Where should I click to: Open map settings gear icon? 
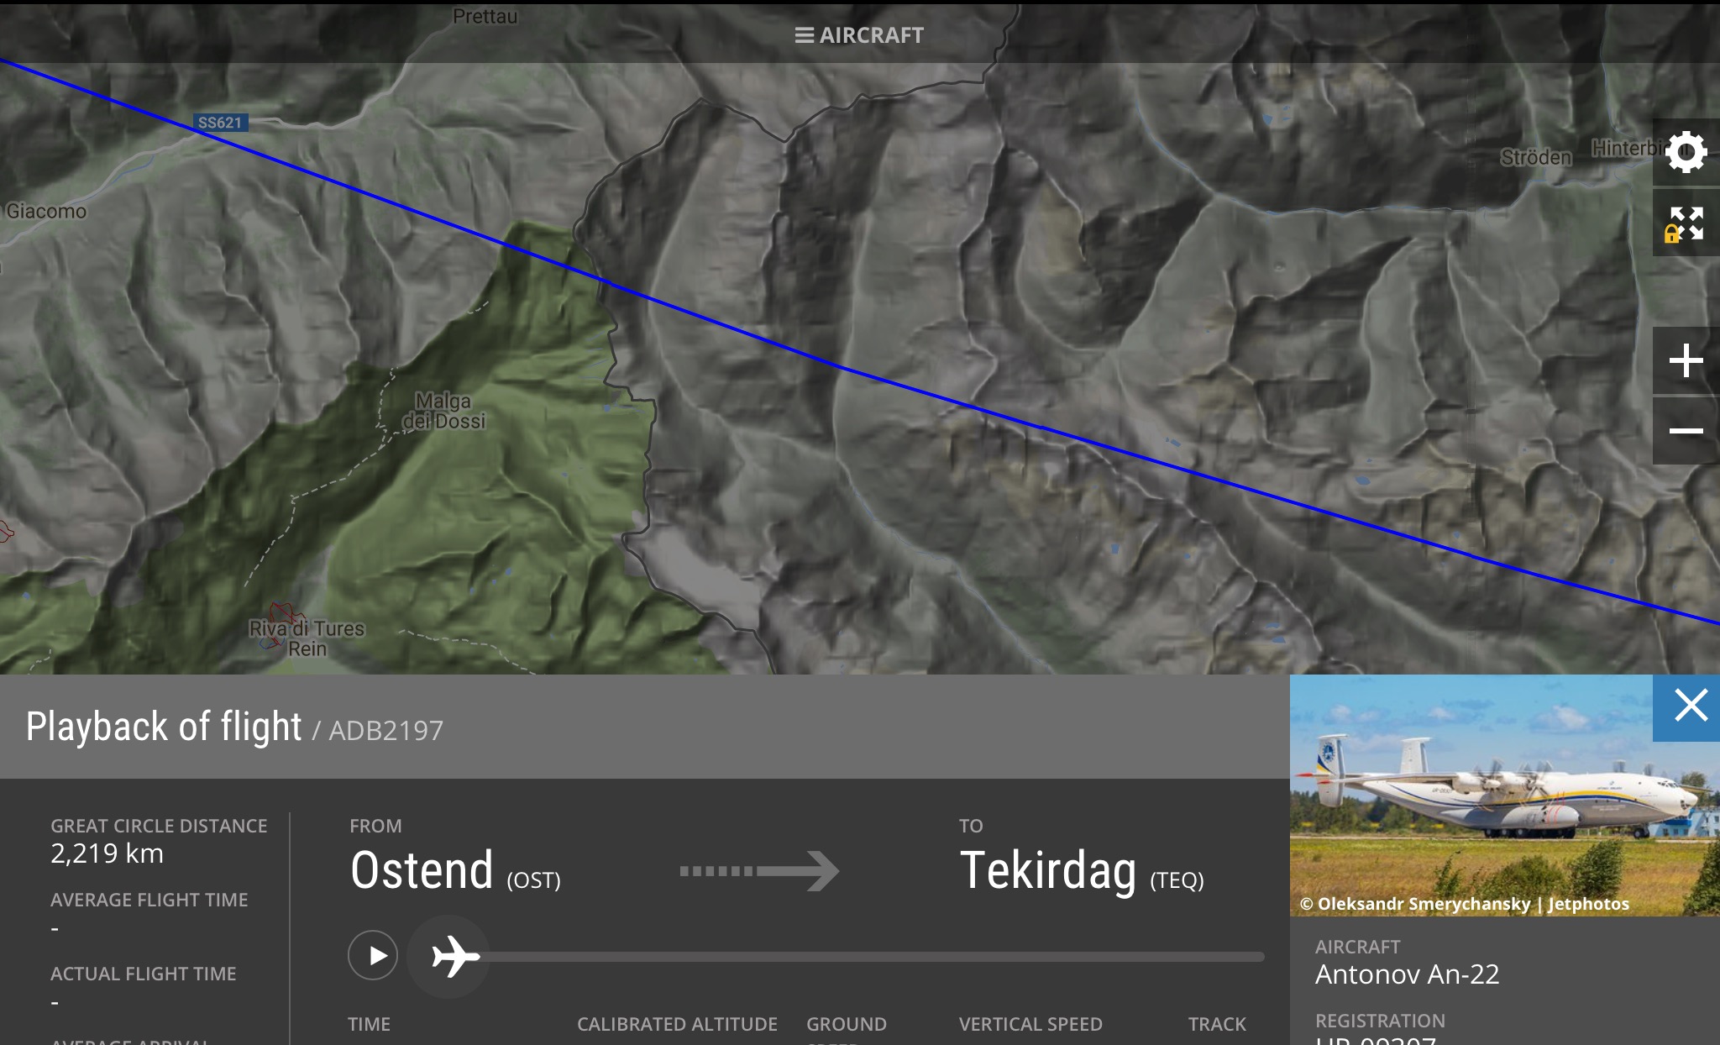click(1685, 153)
